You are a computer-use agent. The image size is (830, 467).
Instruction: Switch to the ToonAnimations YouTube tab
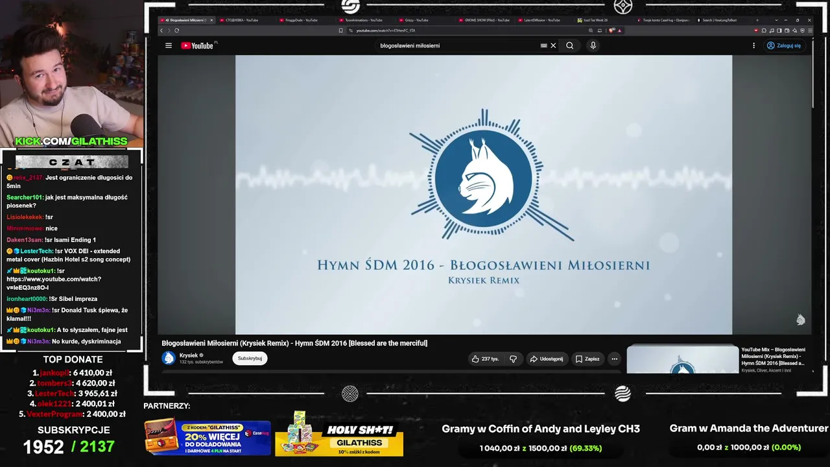(365, 20)
